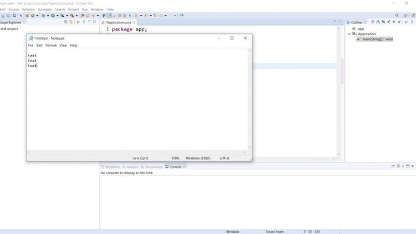Toggle Mark Occurrences in Eclipse toolbar
416x234 pixels.
[109, 16]
